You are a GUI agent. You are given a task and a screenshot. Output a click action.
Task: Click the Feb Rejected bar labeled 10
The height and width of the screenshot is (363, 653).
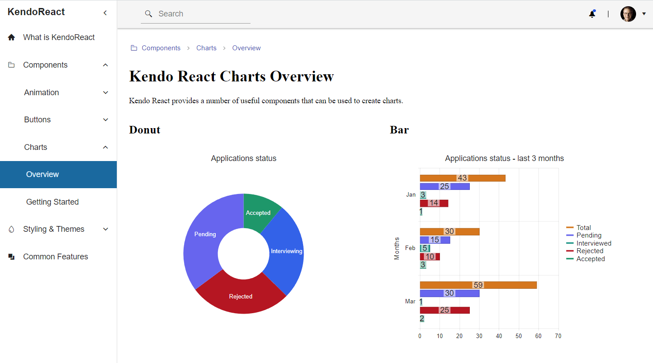pos(430,257)
